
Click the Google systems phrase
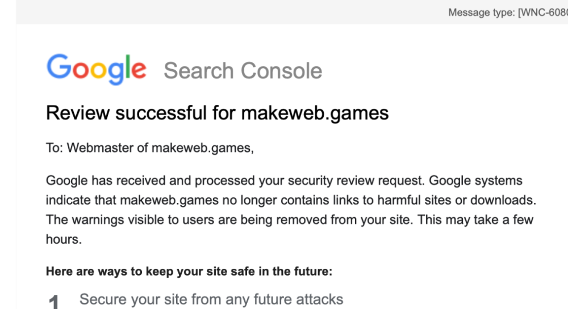coord(475,181)
